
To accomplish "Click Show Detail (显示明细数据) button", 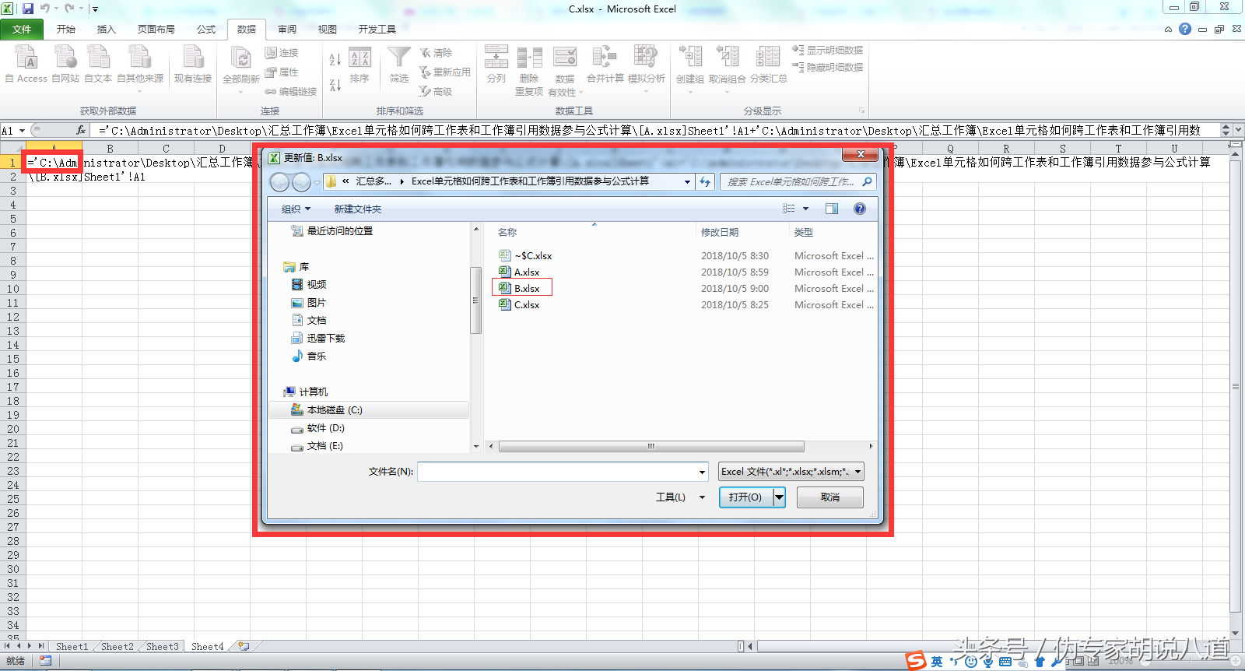I will [828, 51].
